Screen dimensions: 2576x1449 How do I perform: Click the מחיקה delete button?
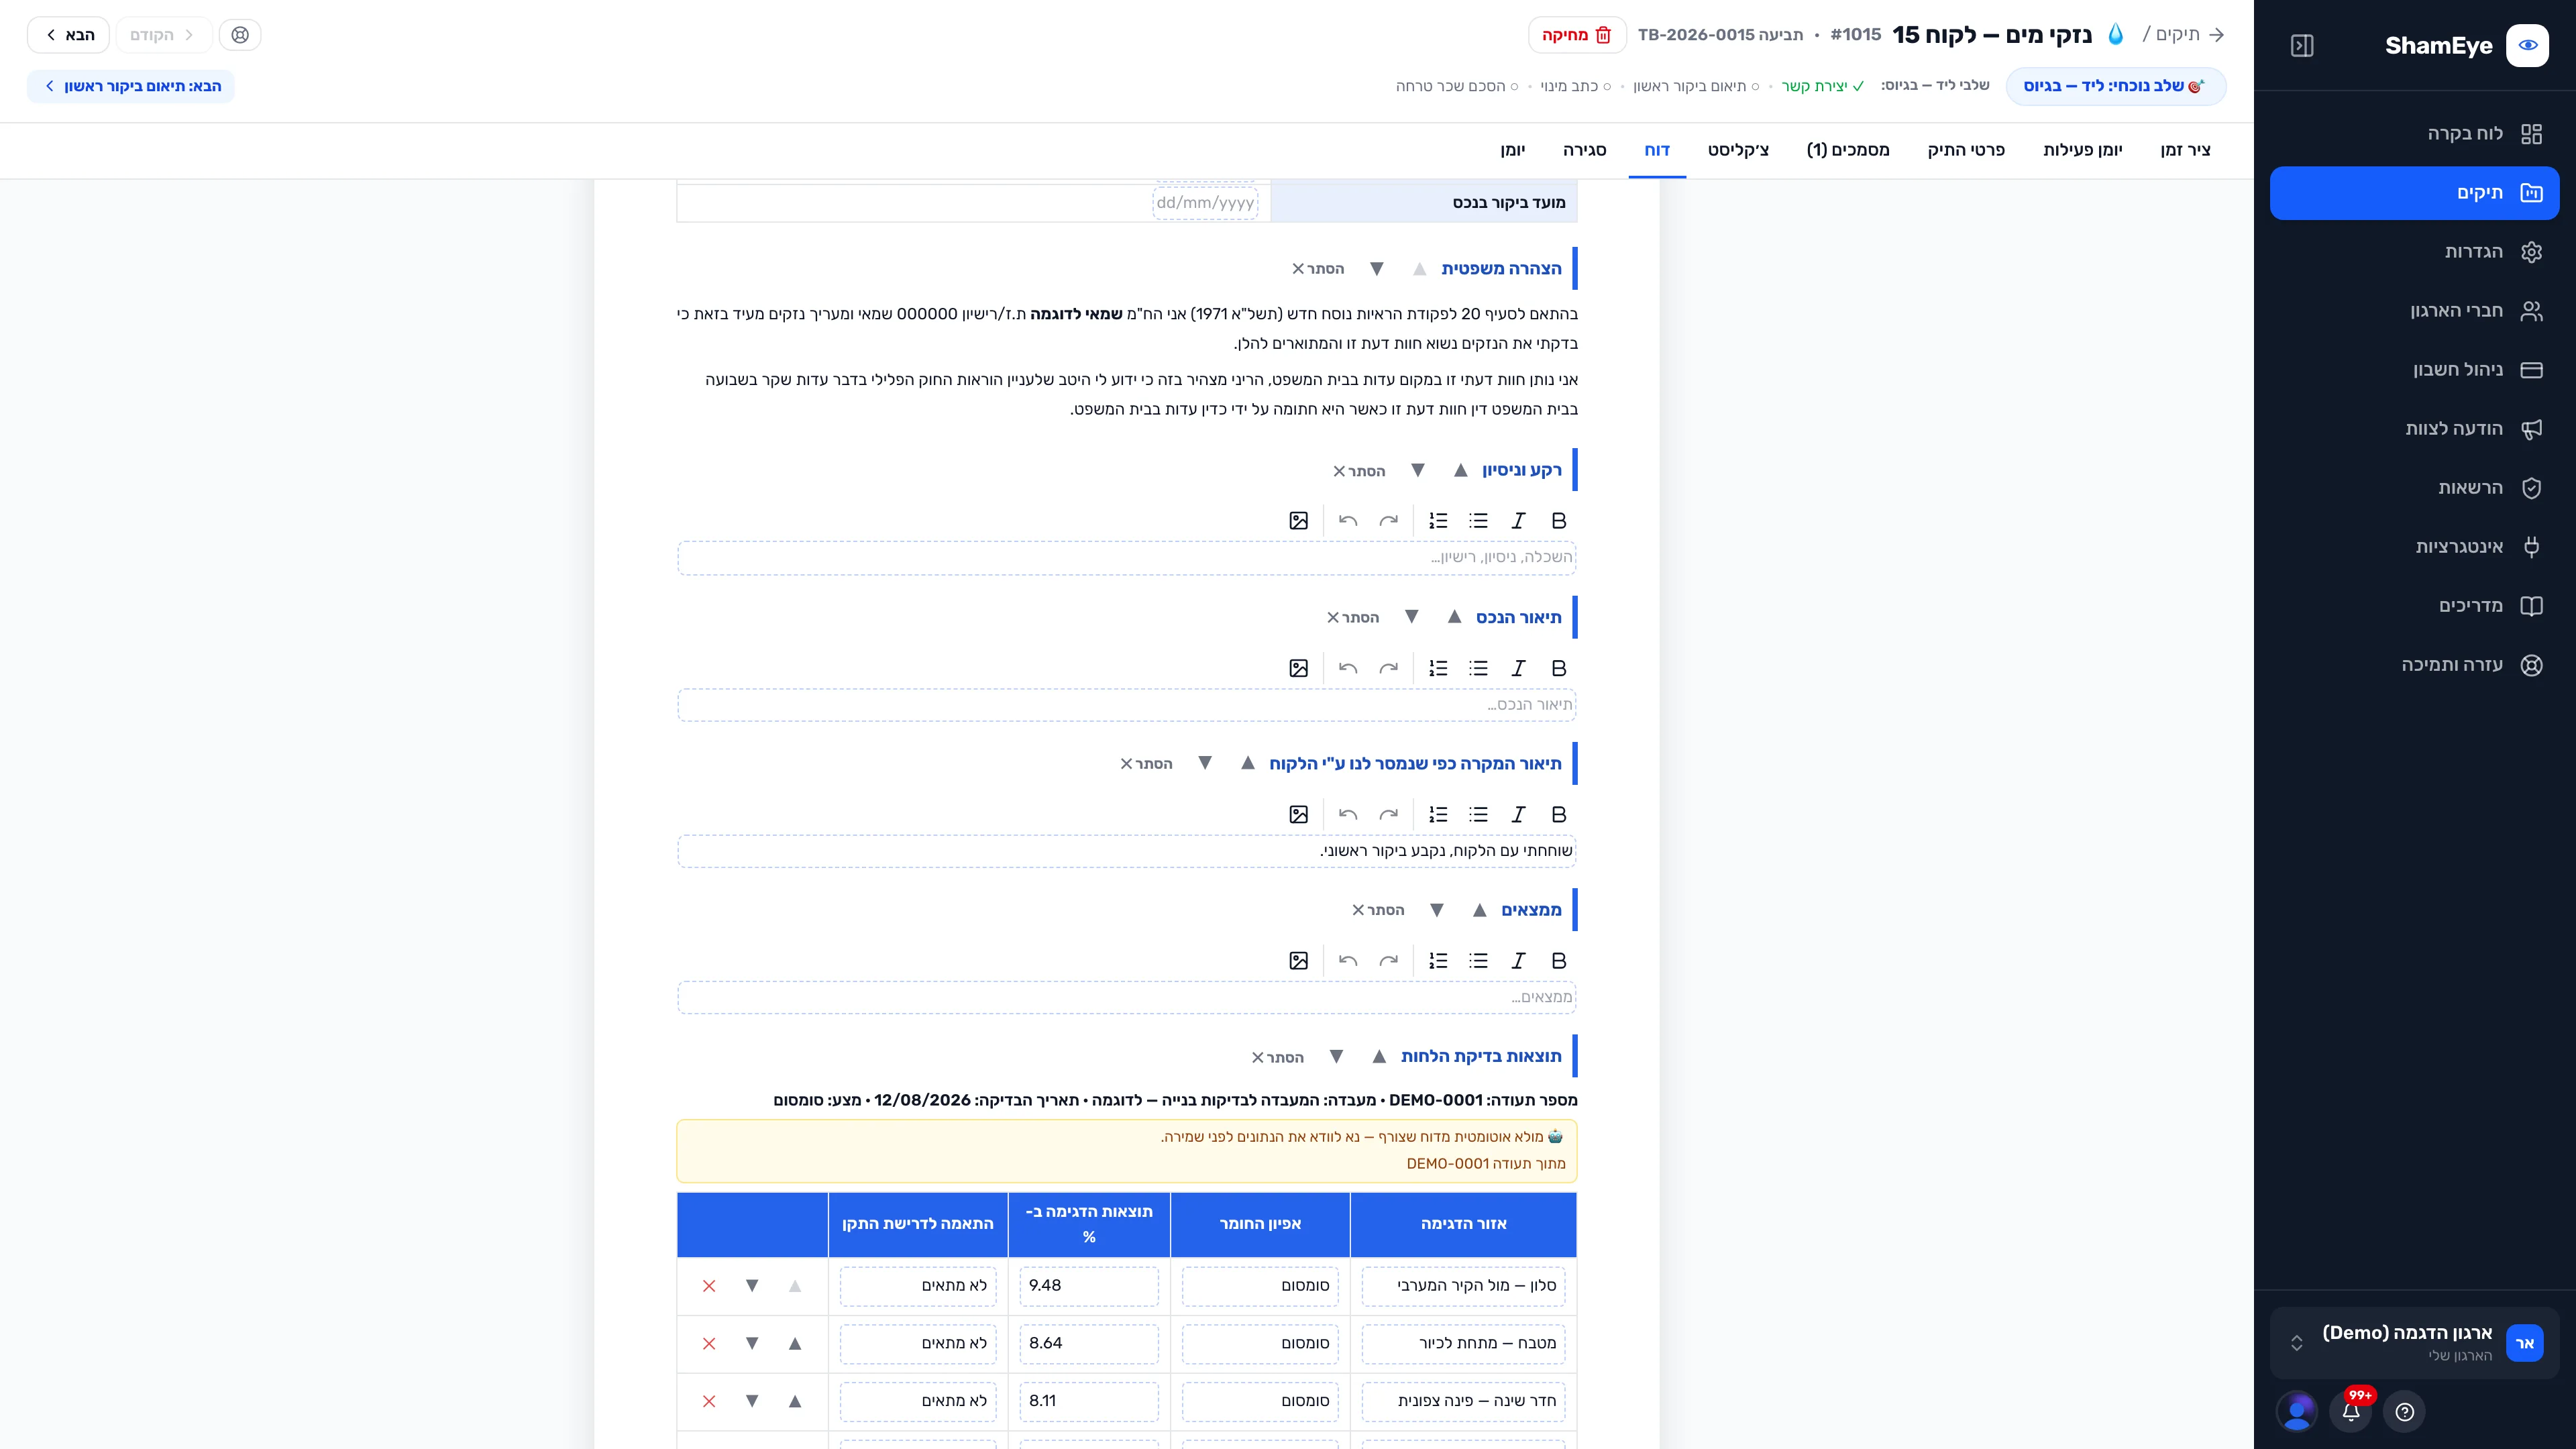(x=1577, y=35)
